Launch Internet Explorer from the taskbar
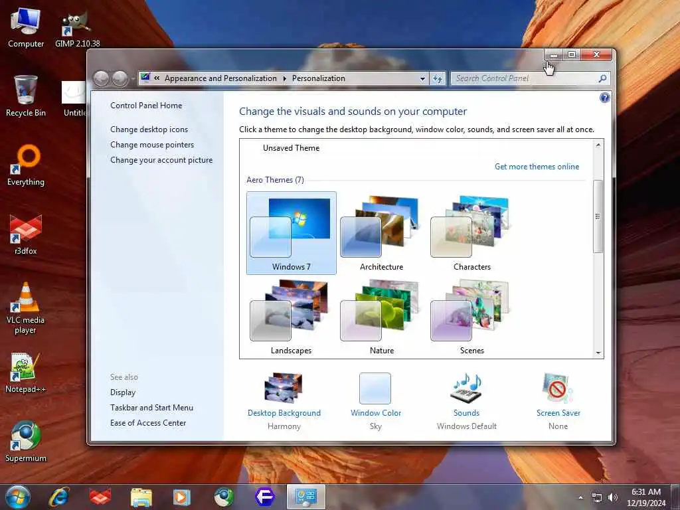This screenshot has height=510, width=680. (59, 497)
